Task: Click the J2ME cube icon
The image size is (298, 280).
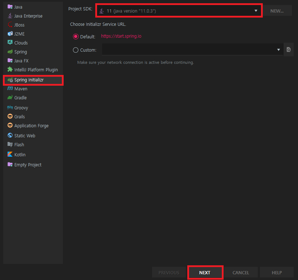Action: coord(10,34)
